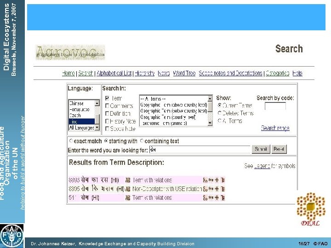
Task: Click the Reset button
Action: tap(279, 149)
